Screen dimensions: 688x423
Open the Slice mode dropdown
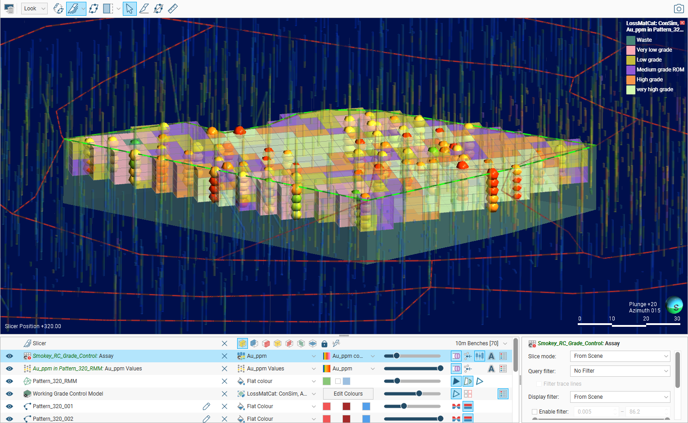(621, 356)
